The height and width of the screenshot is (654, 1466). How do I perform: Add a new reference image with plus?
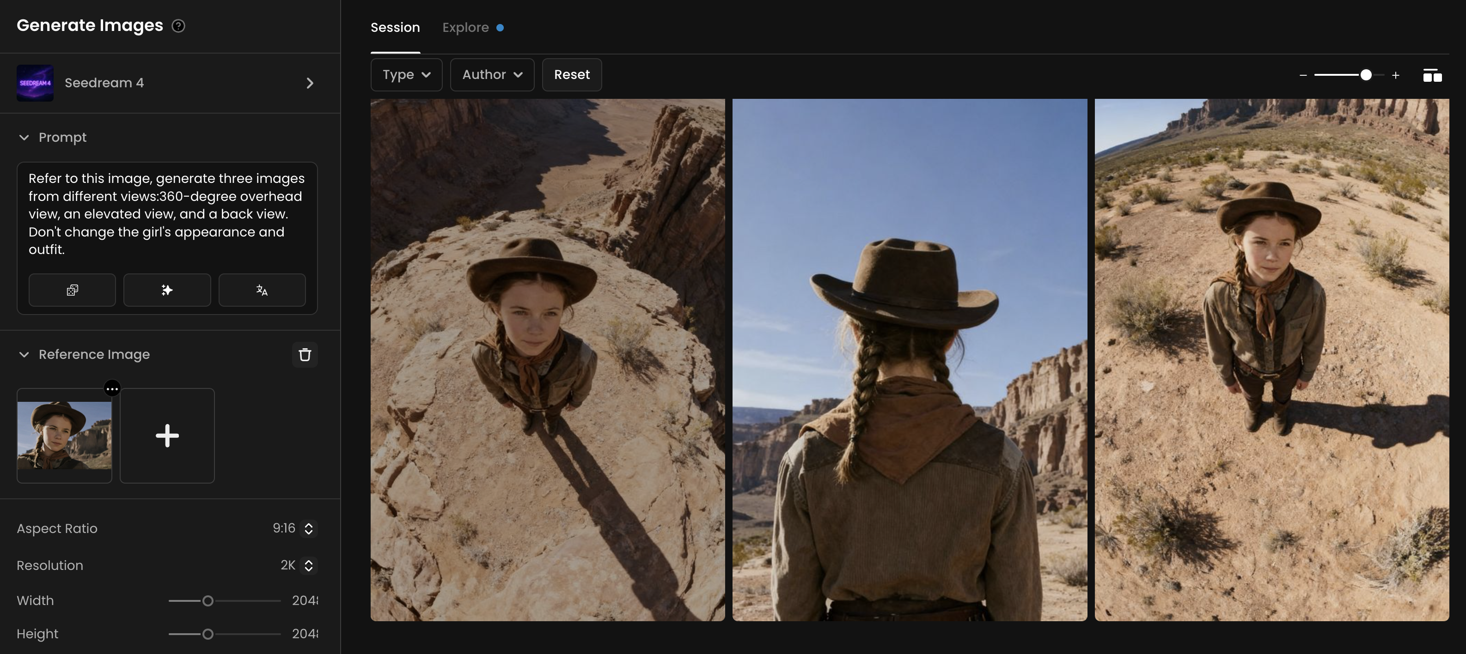click(x=167, y=436)
